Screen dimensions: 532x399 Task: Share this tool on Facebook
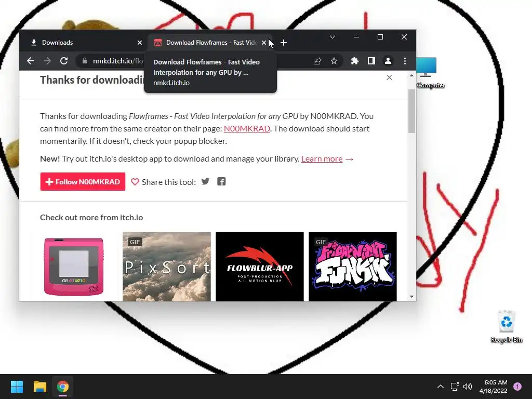(x=221, y=181)
